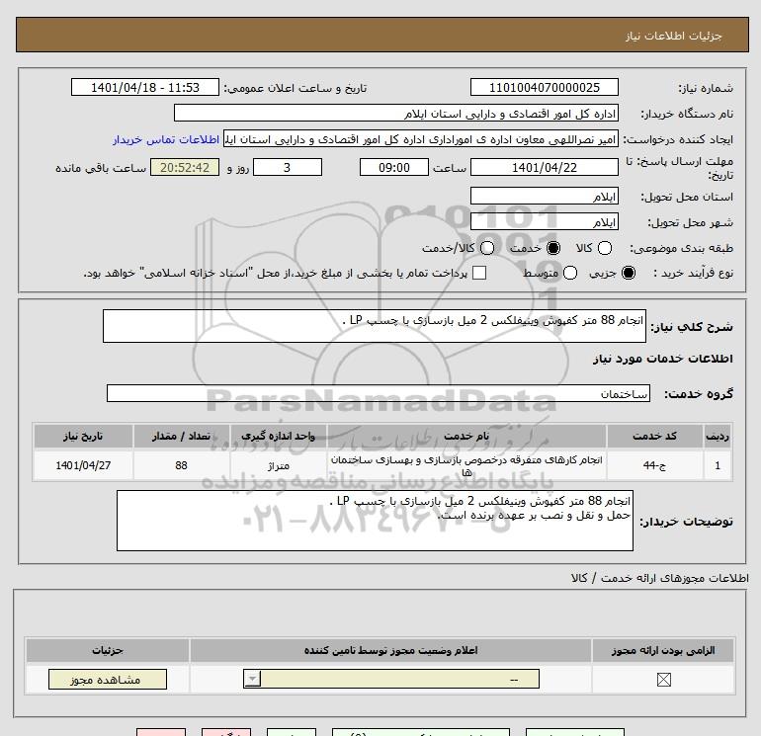Click the remaining time 20:52:42 field
The width and height of the screenshot is (761, 736).
point(185,167)
